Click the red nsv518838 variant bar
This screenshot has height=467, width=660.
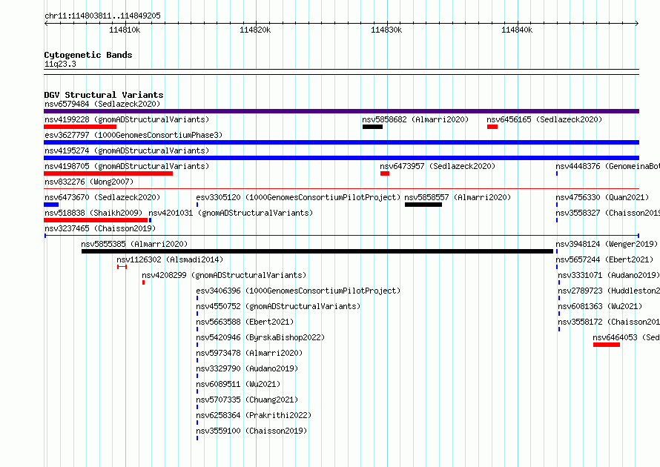[x=96, y=220]
